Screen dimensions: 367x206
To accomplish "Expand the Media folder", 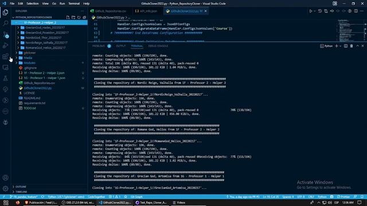I will click(49, 58).
